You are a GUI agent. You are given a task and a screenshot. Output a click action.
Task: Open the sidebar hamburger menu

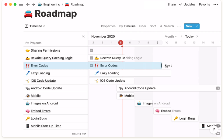[21, 5]
